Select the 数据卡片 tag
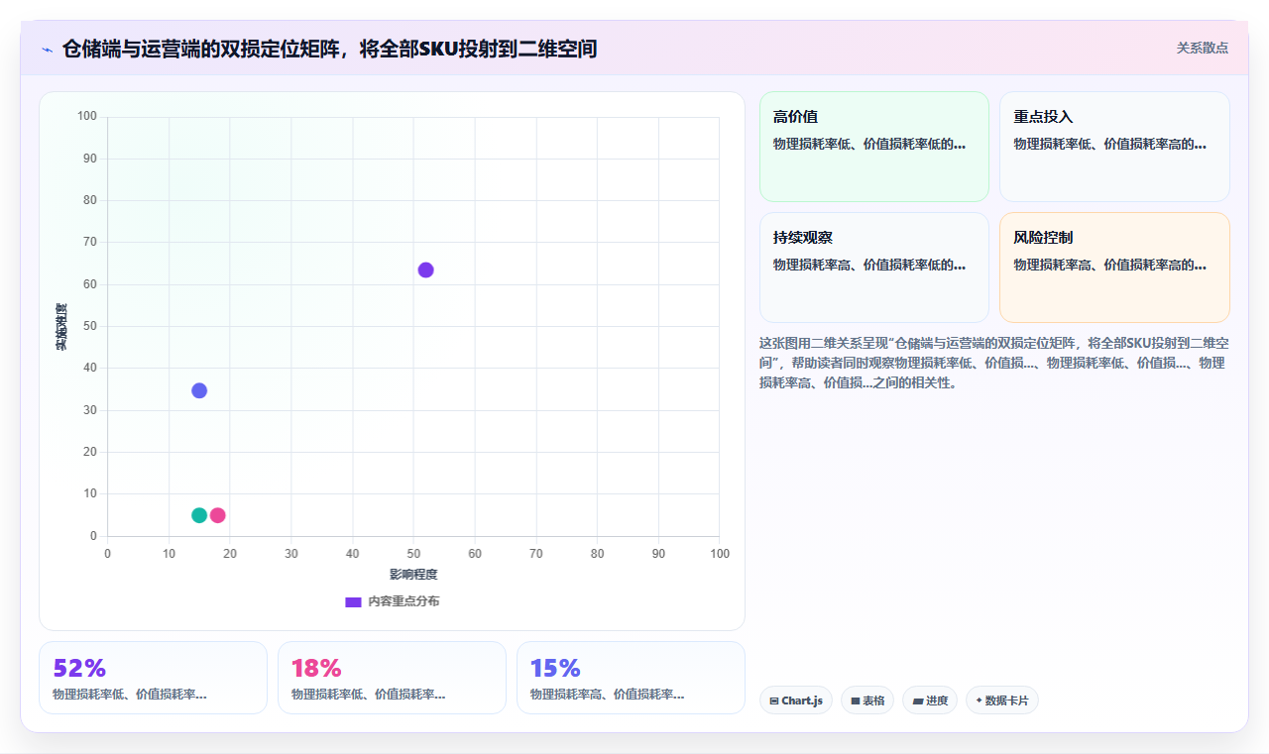This screenshot has height=754, width=1269. [x=1002, y=700]
